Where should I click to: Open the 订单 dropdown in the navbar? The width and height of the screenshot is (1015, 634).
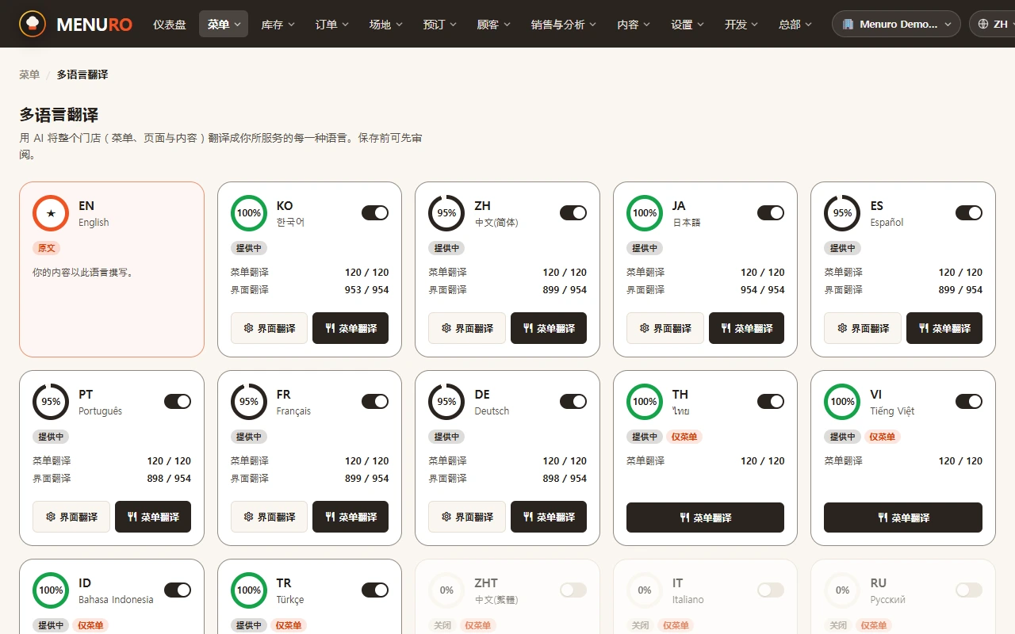[x=332, y=25]
